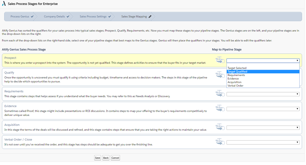This screenshot has height=165, width=306.
Task: Click the mapping arrow icon in Requirements row
Action: [x=220, y=93]
